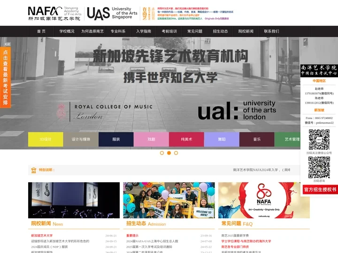Open the 南艺各专业部门师资 FAQ link
This screenshot has width=338, height=253.
point(235,247)
